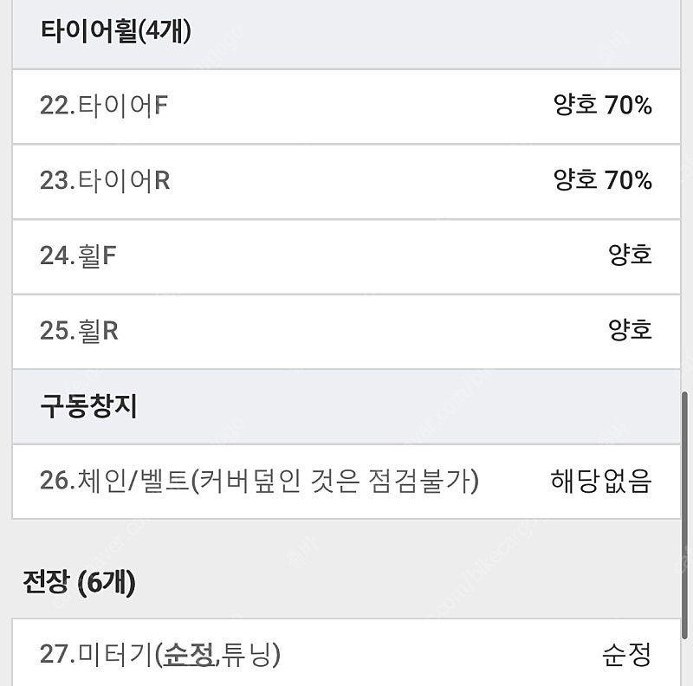The image size is (693, 686).
Task: Open the 22.타이어F inspection row
Action: (x=346, y=107)
